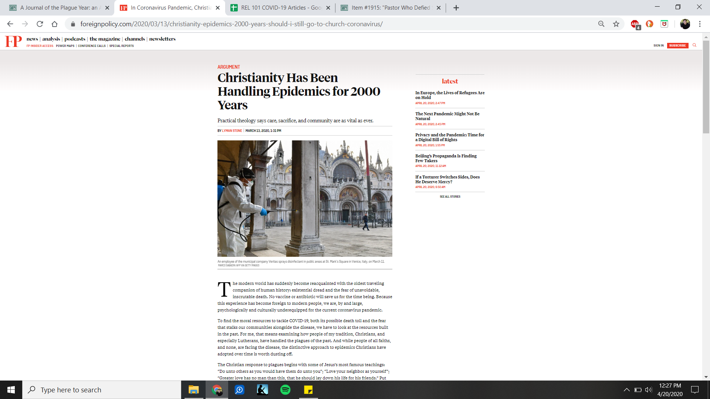Click the Windows taskbar search box
This screenshot has height=399, width=710.
[102, 390]
